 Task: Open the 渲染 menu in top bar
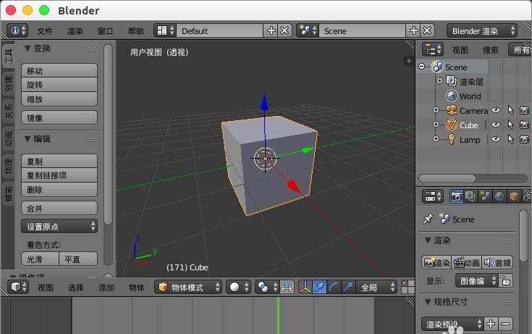[75, 31]
